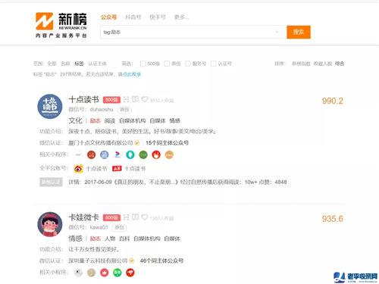Tick the 服务号 filter checkbox
Image resolution: width=379 pixels, height=284 pixels.
click(x=188, y=64)
